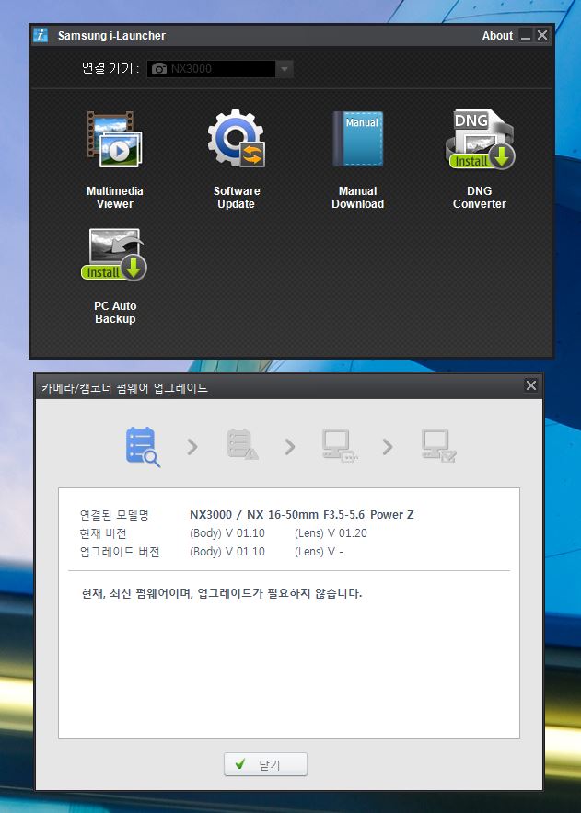This screenshot has height=813, width=581.
Task: Open the Multimedia Viewer icon
Action: [114, 138]
